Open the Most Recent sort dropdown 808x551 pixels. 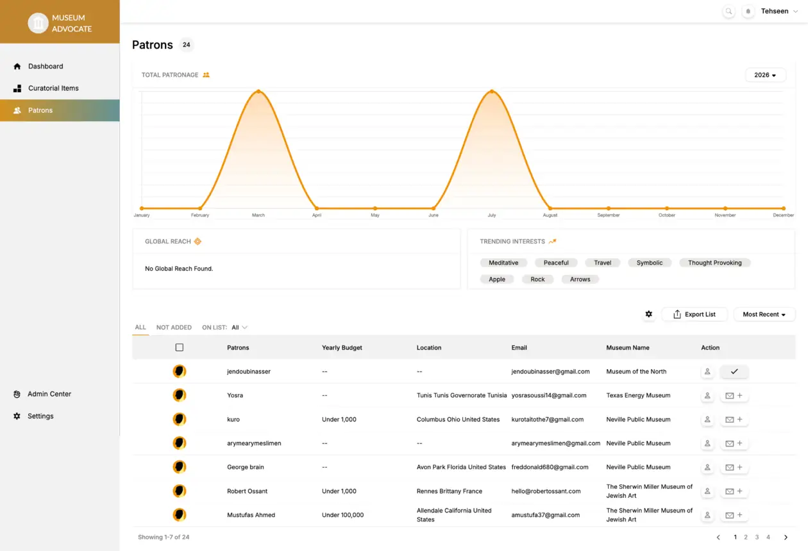click(764, 315)
